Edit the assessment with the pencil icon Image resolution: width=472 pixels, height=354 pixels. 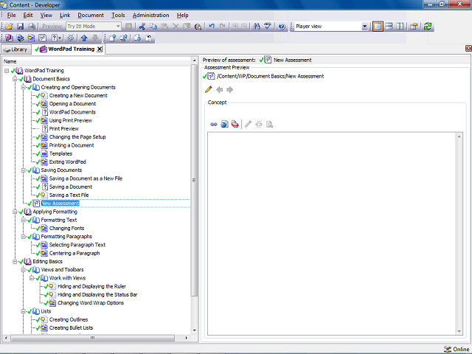(208, 89)
